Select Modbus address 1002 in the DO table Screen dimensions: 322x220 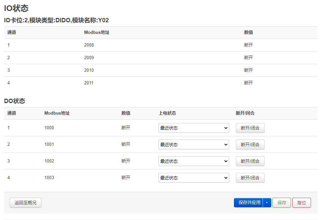coord(49,161)
